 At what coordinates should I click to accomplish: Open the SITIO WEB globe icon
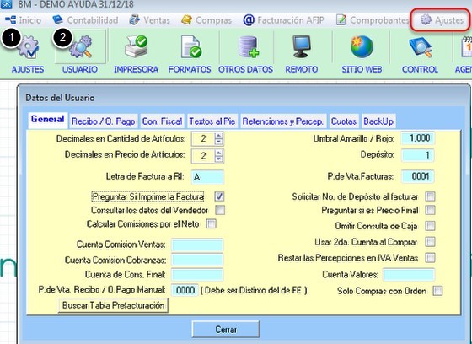(x=362, y=46)
